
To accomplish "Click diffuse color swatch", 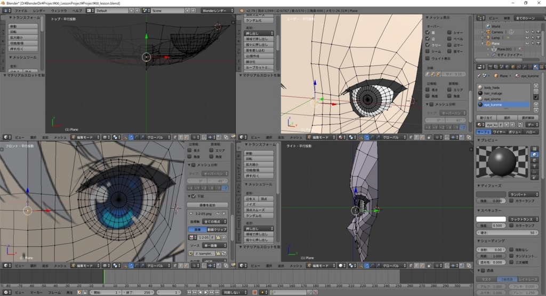I will click(x=491, y=194).
